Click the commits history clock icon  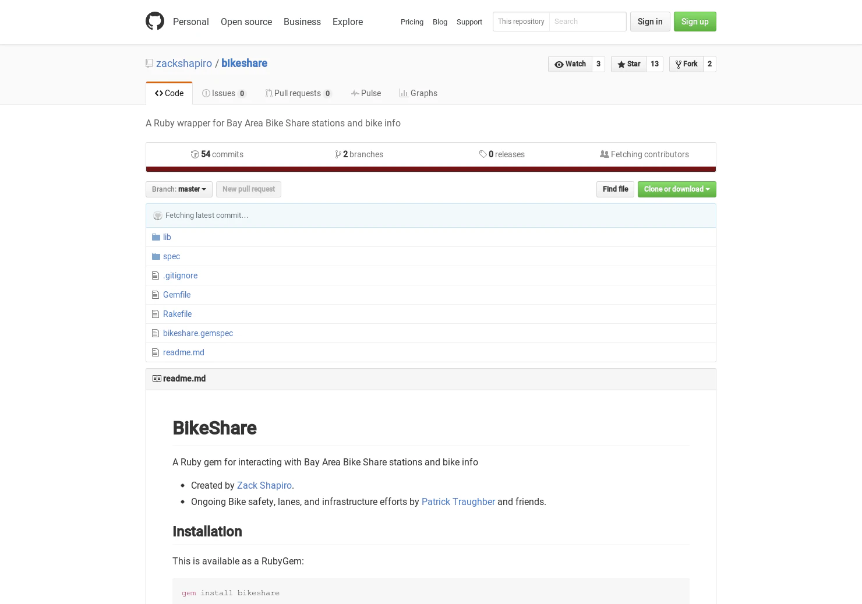(195, 154)
